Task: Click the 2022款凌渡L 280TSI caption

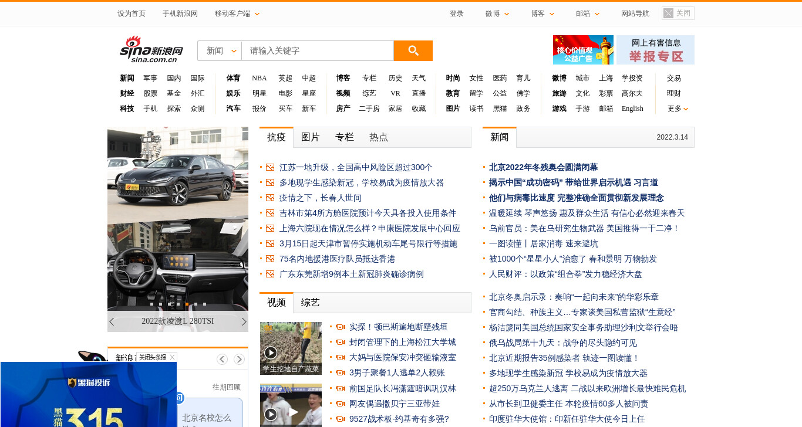Action: click(178, 321)
